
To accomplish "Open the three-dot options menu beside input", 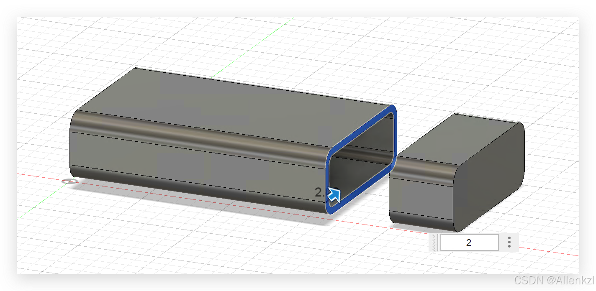I will pyautogui.click(x=509, y=242).
